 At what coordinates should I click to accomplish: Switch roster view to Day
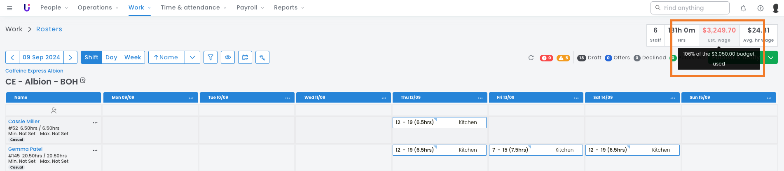111,57
